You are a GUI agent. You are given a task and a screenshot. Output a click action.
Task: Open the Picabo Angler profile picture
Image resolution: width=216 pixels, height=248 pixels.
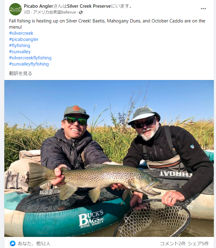point(15,9)
